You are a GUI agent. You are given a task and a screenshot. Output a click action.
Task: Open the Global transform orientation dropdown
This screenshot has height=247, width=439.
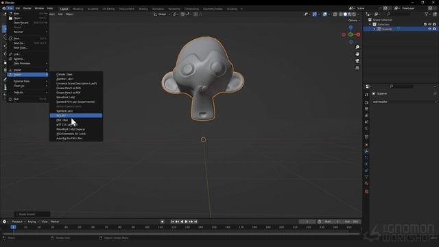pyautogui.click(x=162, y=14)
